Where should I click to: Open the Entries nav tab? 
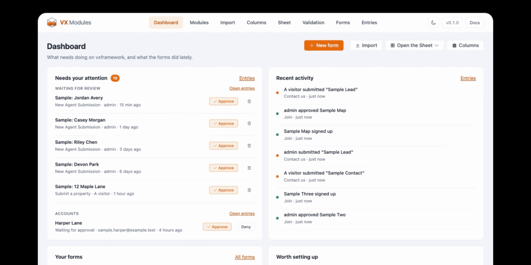point(369,23)
